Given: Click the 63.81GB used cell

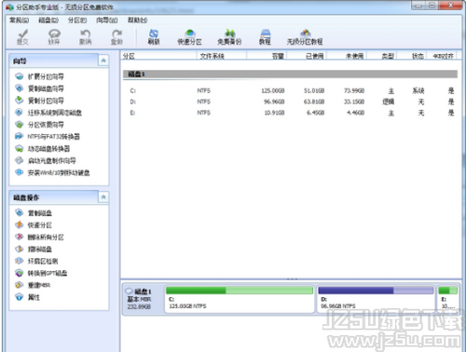Looking at the screenshot, I should pos(314,102).
